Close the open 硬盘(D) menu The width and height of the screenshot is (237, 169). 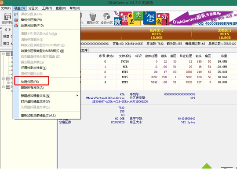click(x=20, y=8)
